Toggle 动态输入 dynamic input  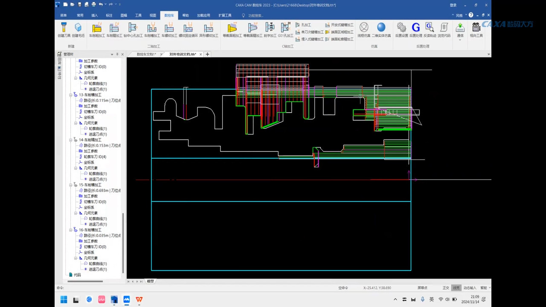(x=470, y=288)
